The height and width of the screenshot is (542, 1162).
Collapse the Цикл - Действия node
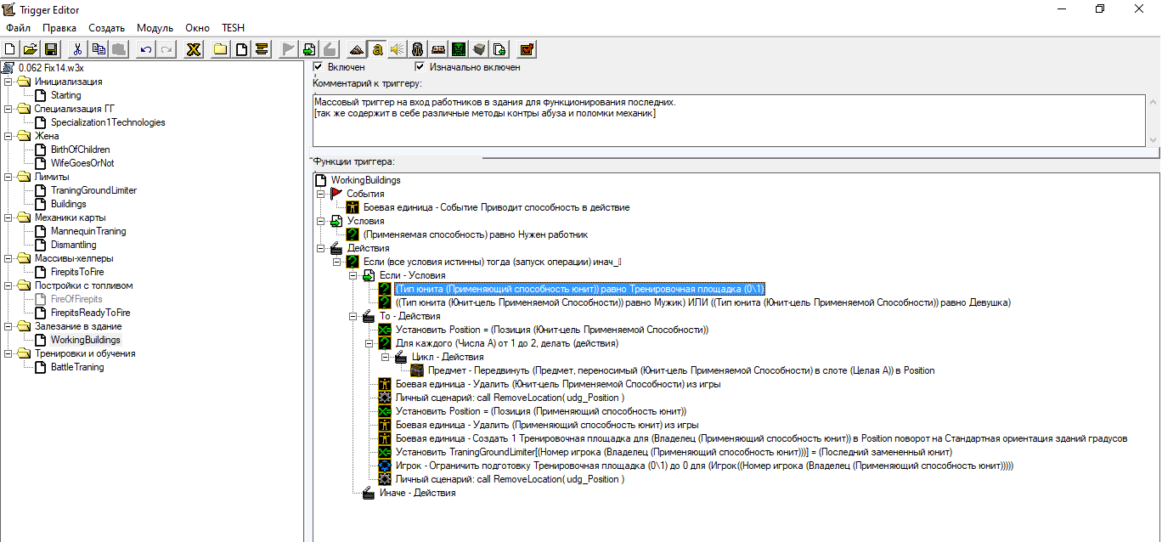pyautogui.click(x=386, y=357)
